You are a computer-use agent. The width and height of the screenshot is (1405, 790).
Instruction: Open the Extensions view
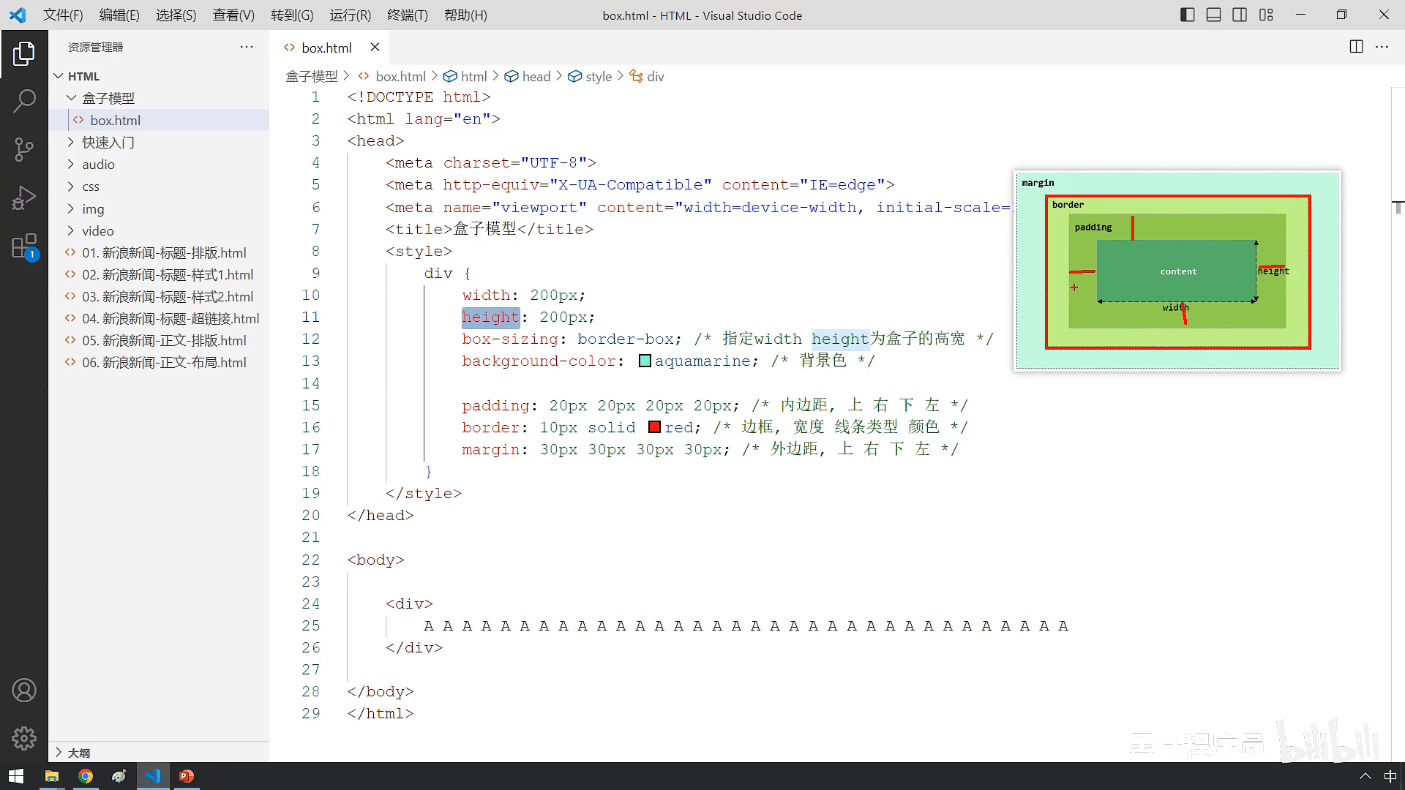[24, 247]
